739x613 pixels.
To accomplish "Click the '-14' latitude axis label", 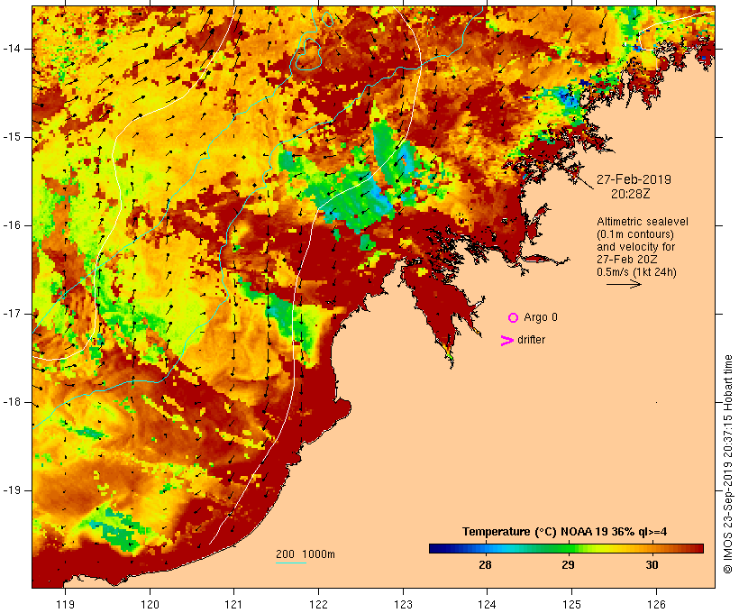I will click(x=12, y=49).
